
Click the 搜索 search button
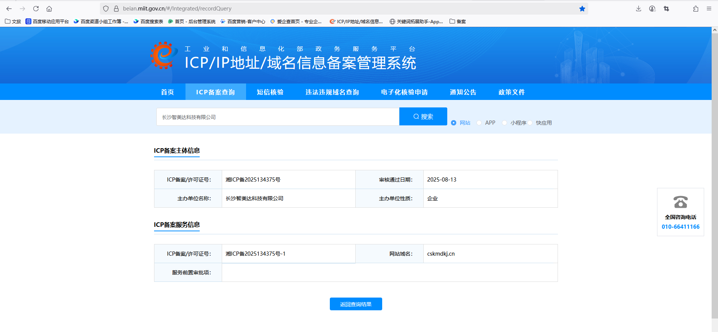(x=423, y=116)
